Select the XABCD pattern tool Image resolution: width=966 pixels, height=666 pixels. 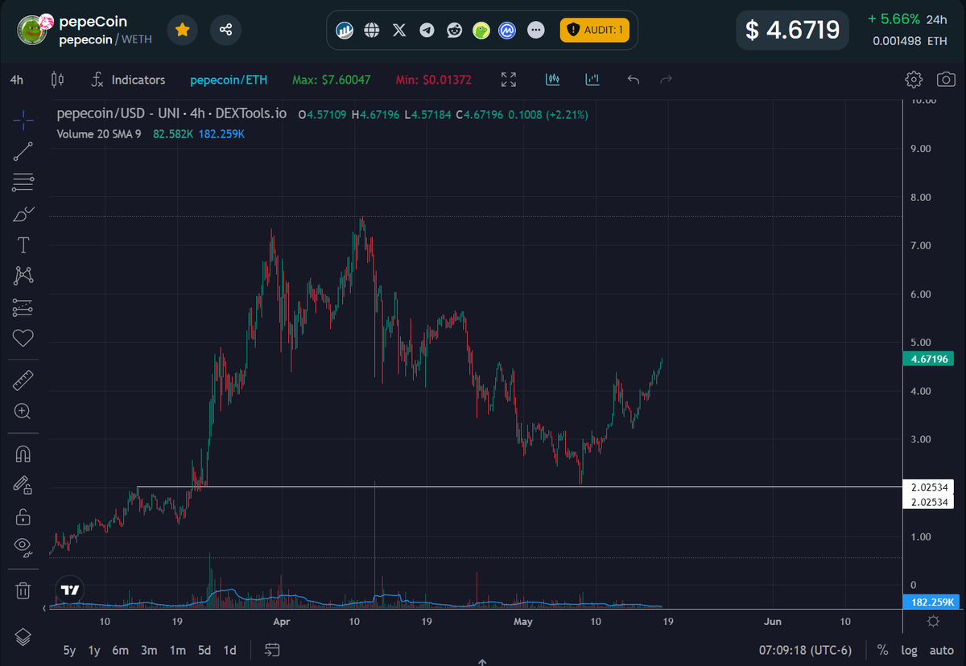tap(23, 276)
